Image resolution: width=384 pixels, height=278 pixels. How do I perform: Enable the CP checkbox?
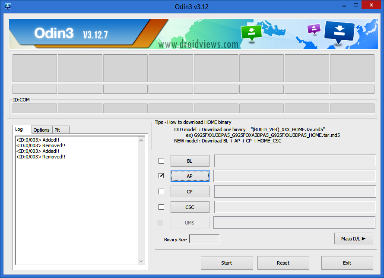tap(161, 191)
